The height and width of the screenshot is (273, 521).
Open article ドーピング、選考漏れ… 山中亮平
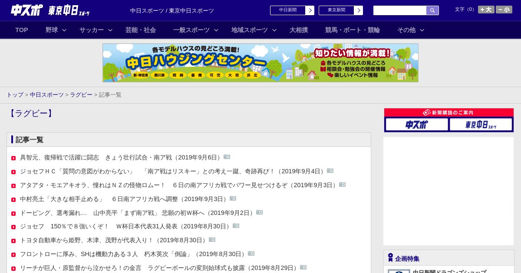[138, 213]
